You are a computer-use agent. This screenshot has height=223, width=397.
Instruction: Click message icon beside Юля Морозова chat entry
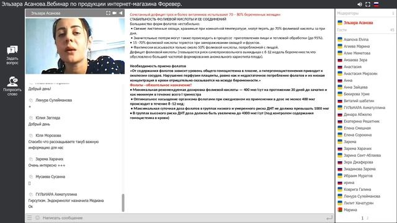pos(31,136)
